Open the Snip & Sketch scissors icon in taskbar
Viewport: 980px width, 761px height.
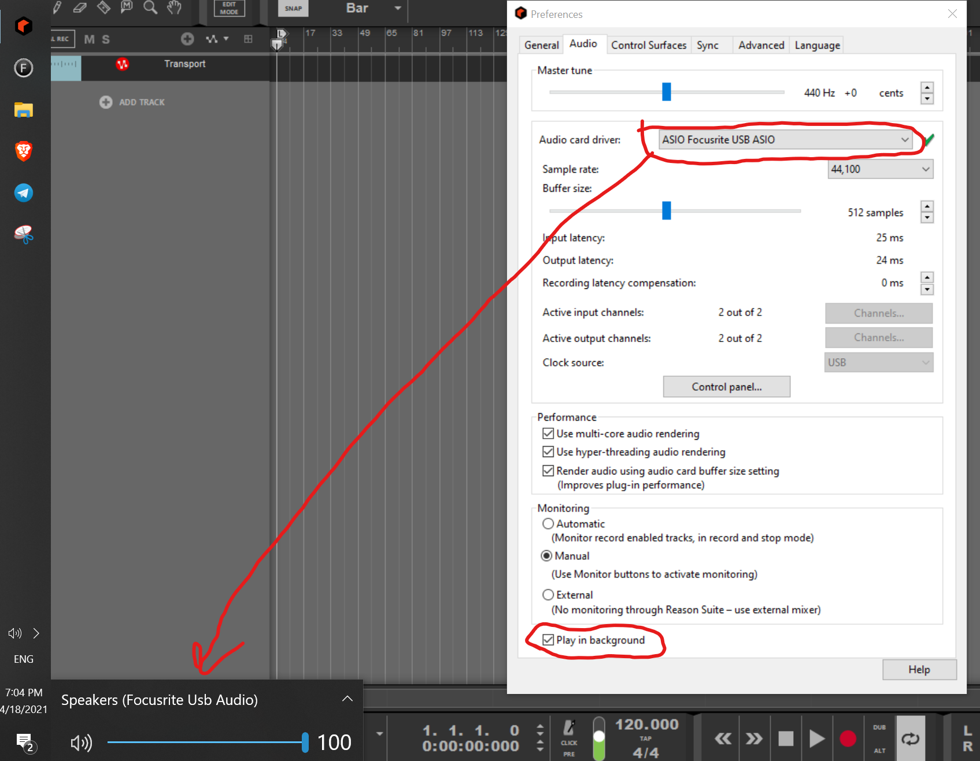(24, 235)
